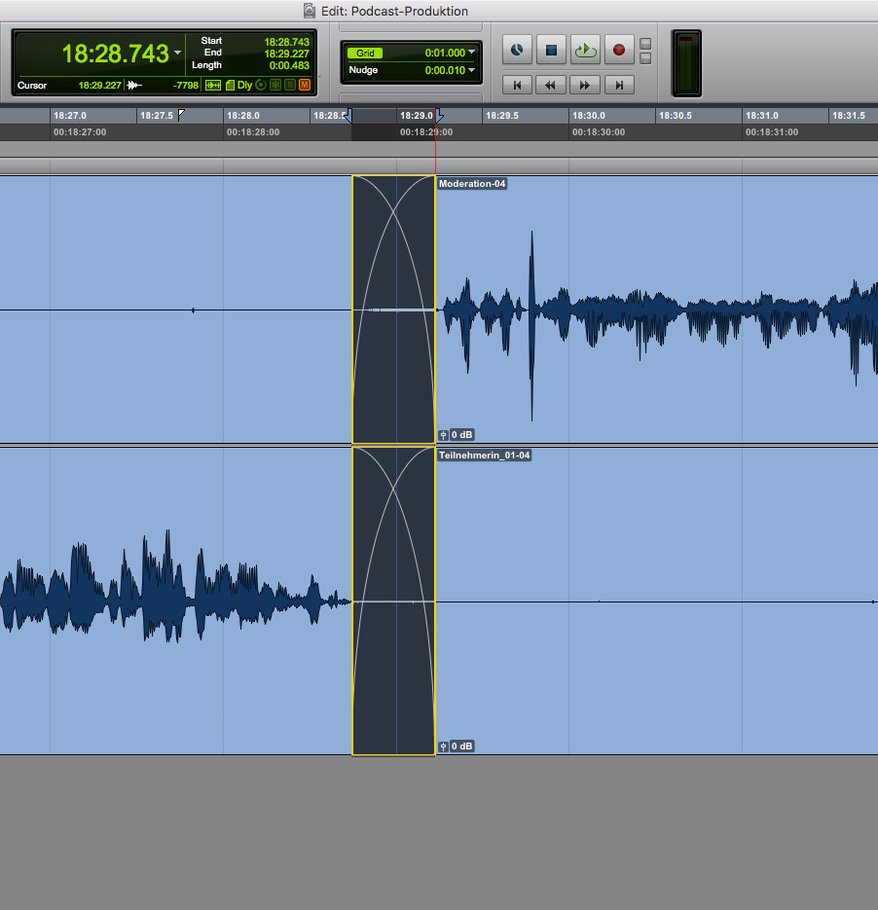Toggle the orange M indicator in counter
The image size is (878, 910).
click(x=305, y=86)
